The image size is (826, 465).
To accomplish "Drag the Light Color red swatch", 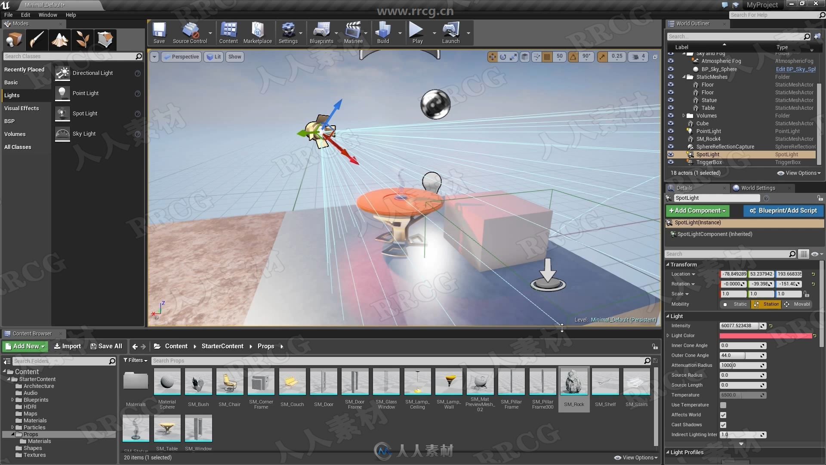I will (766, 335).
